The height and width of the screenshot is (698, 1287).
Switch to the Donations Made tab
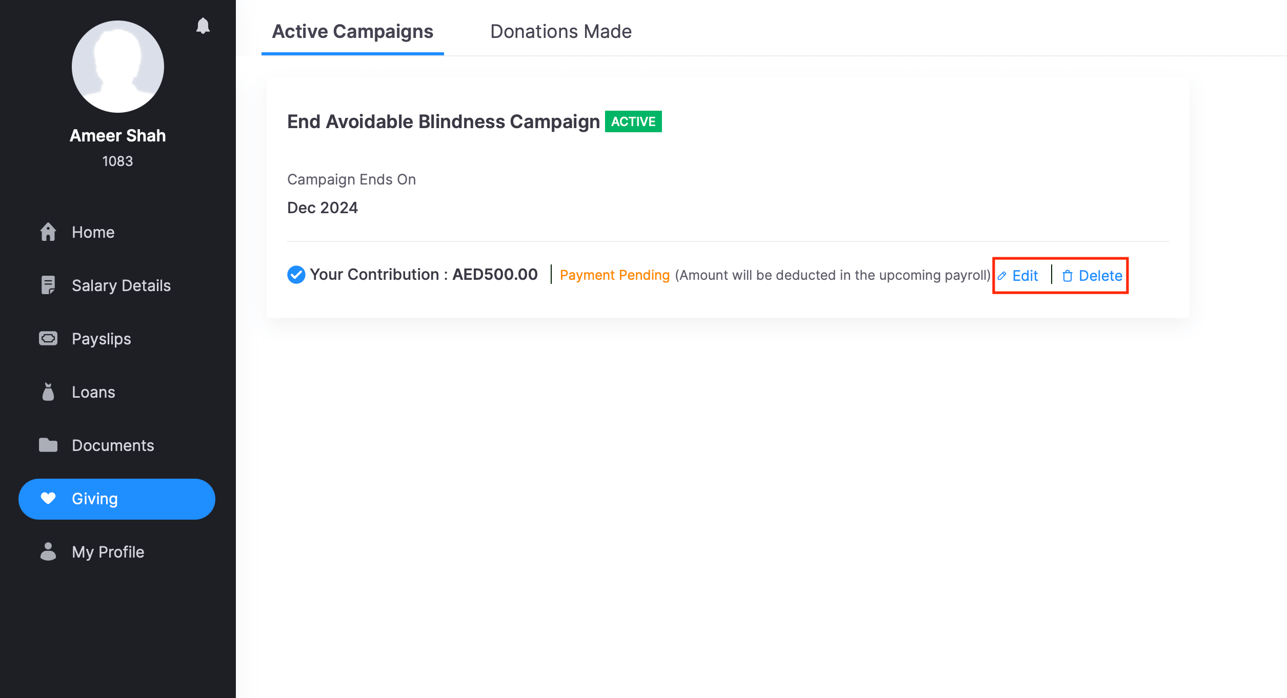coord(560,32)
